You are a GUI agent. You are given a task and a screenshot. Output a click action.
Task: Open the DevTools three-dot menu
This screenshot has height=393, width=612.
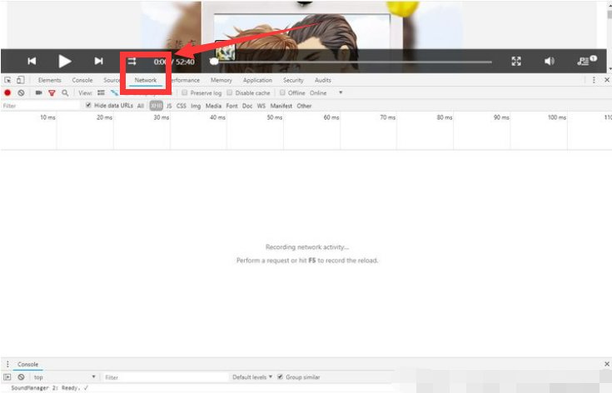tap(594, 80)
